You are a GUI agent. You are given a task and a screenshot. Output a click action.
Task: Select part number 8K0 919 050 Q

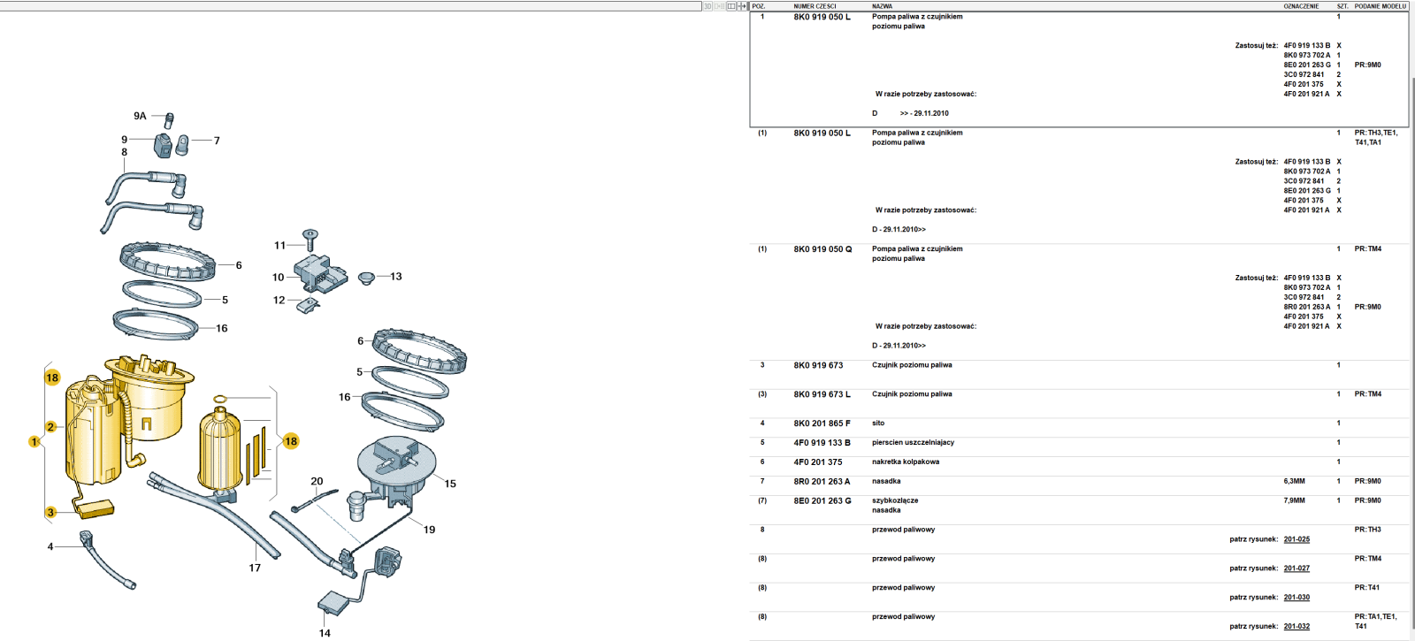(822, 249)
